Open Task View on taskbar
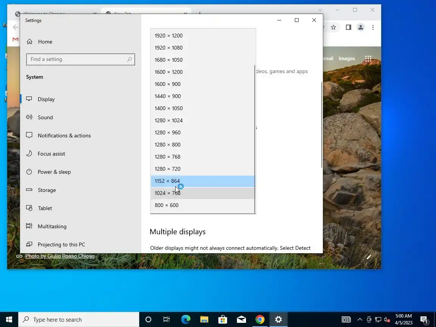The image size is (436, 327). (167, 319)
